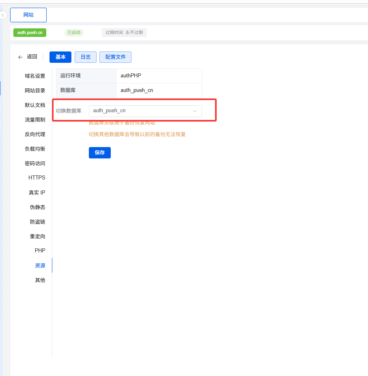Click the back arrow icon
This screenshot has height=376, width=368.
(x=20, y=57)
